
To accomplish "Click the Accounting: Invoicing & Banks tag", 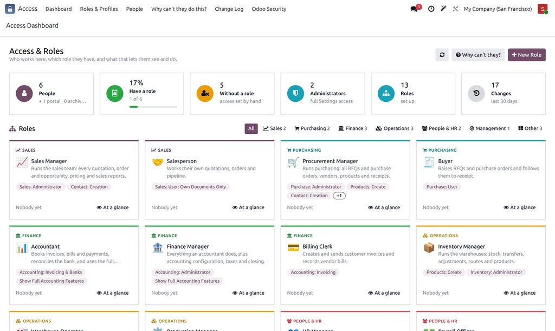I will 50,272.
